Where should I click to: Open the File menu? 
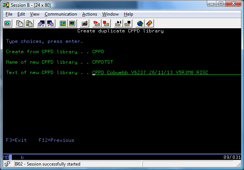(x=9, y=14)
